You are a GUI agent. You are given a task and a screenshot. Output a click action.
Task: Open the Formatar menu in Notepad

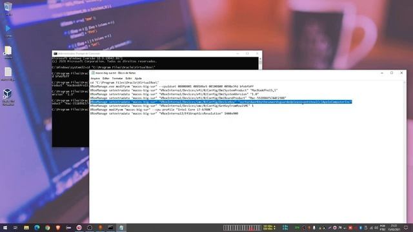click(117, 79)
